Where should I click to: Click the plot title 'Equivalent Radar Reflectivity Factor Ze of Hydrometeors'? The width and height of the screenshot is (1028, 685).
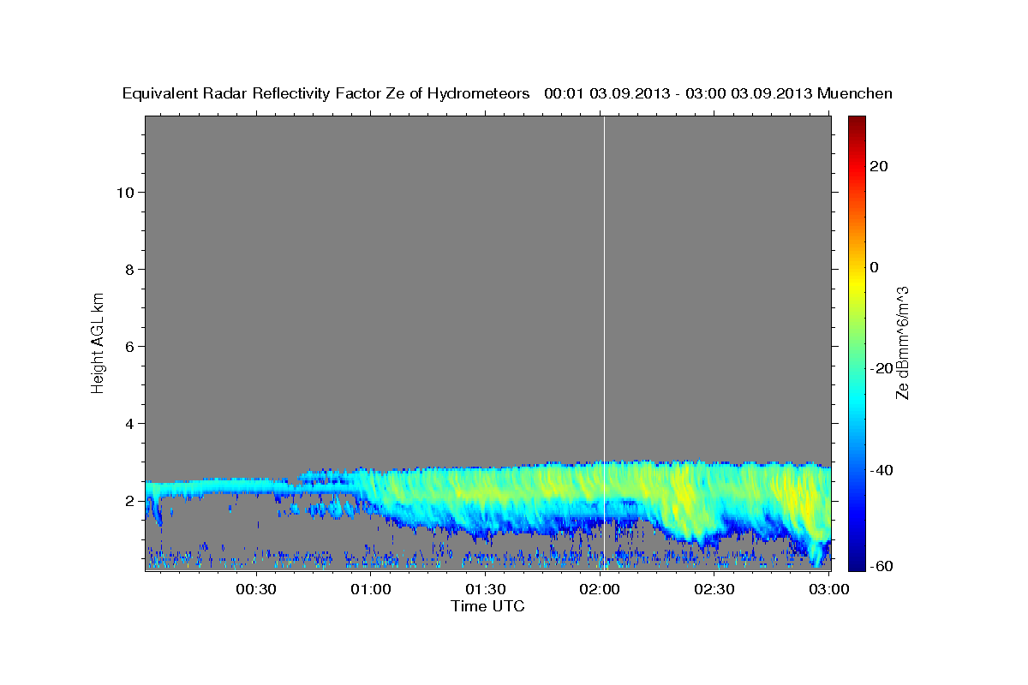pyautogui.click(x=326, y=93)
